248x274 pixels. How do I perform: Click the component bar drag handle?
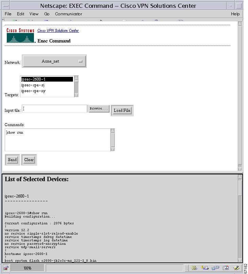coord(187,268)
